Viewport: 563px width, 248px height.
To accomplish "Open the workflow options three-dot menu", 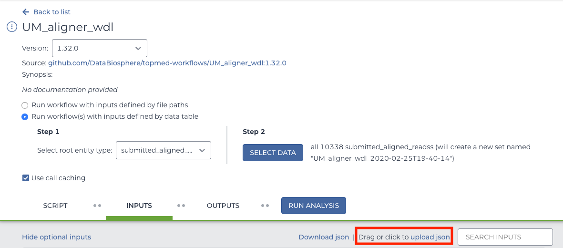I will coord(12,27).
